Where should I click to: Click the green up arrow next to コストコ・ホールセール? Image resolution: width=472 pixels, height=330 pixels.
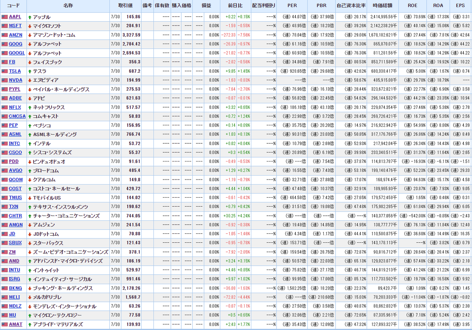click(x=30, y=189)
